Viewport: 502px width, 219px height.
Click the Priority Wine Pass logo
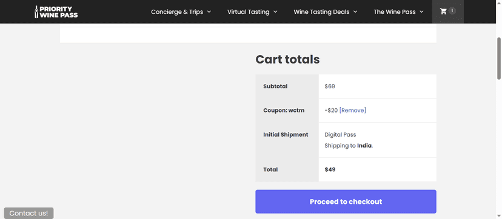(x=56, y=12)
